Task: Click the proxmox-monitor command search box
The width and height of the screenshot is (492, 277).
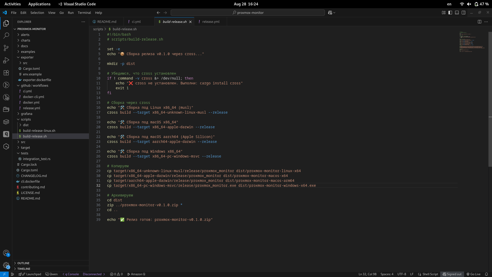Action: (x=248, y=13)
